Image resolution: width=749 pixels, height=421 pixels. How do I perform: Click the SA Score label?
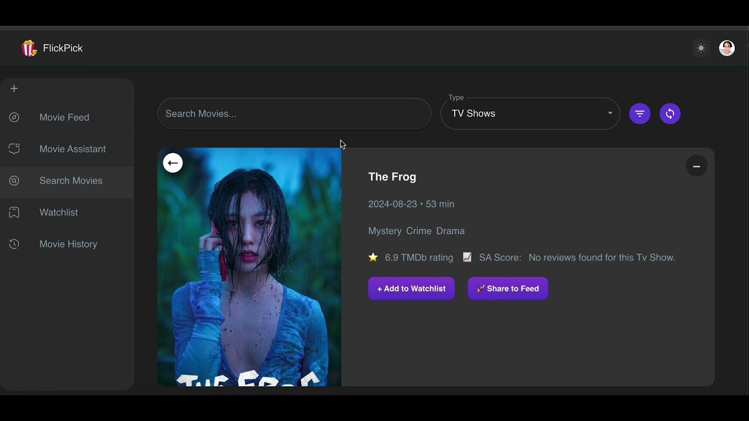500,257
